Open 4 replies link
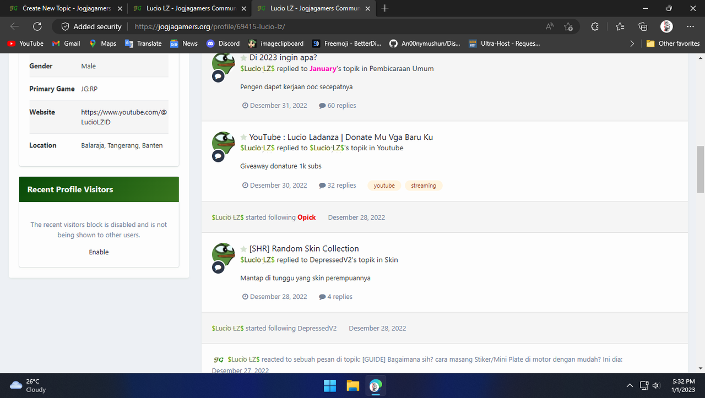The image size is (705, 398). click(x=335, y=297)
